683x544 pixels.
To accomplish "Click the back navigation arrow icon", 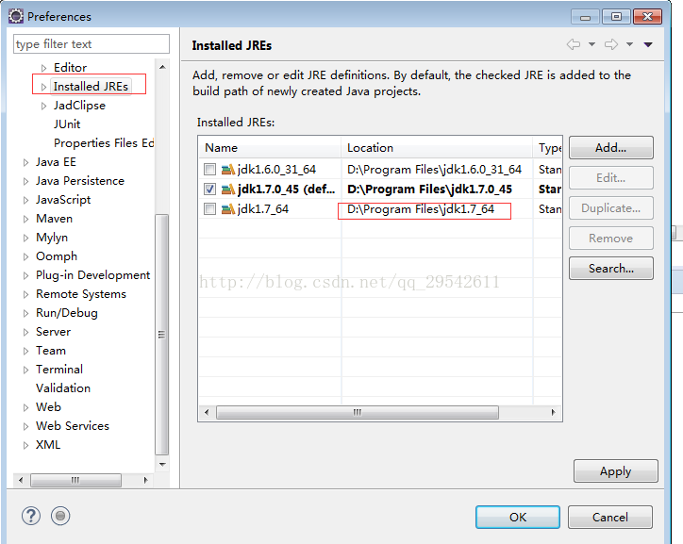I will coord(574,44).
